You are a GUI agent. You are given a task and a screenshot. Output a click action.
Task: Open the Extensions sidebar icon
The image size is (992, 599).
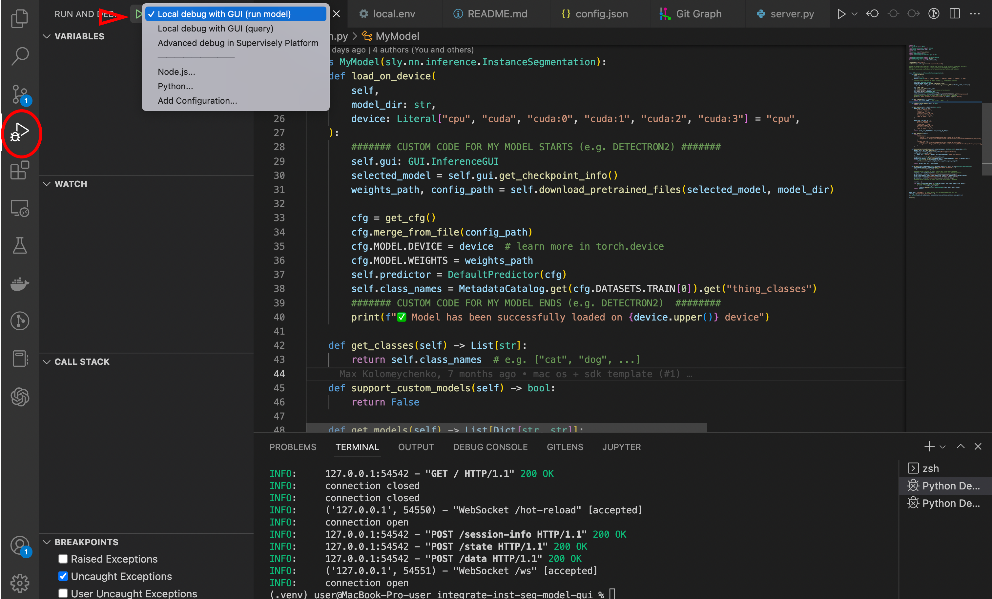pos(20,170)
